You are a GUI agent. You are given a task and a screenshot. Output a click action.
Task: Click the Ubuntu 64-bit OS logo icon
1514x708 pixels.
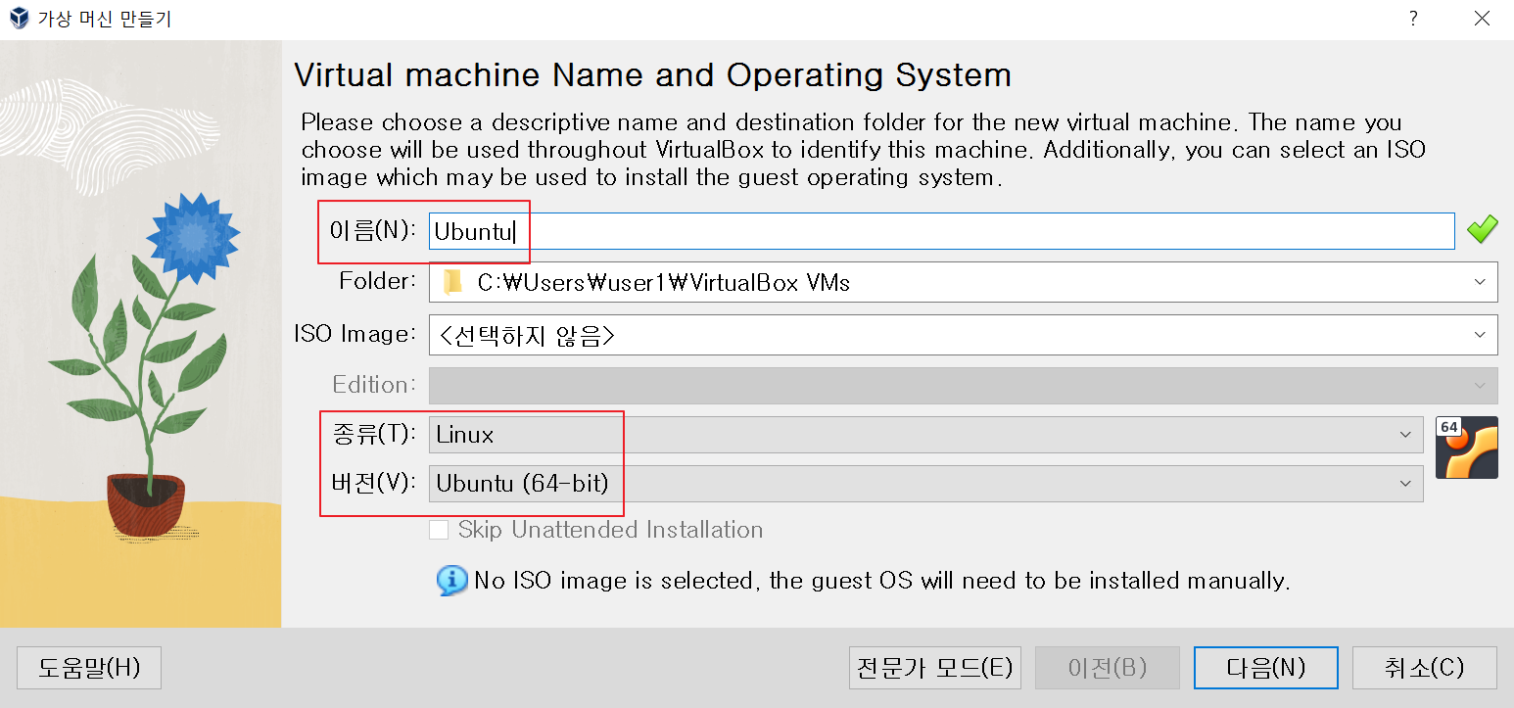click(1466, 448)
